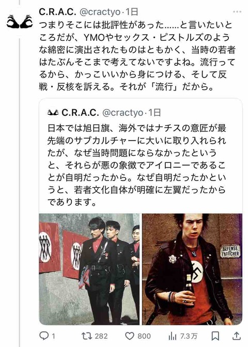This screenshot has height=347, width=248.
Task: Open the @cractyo handle in the main tweet
Action: pos(100,12)
